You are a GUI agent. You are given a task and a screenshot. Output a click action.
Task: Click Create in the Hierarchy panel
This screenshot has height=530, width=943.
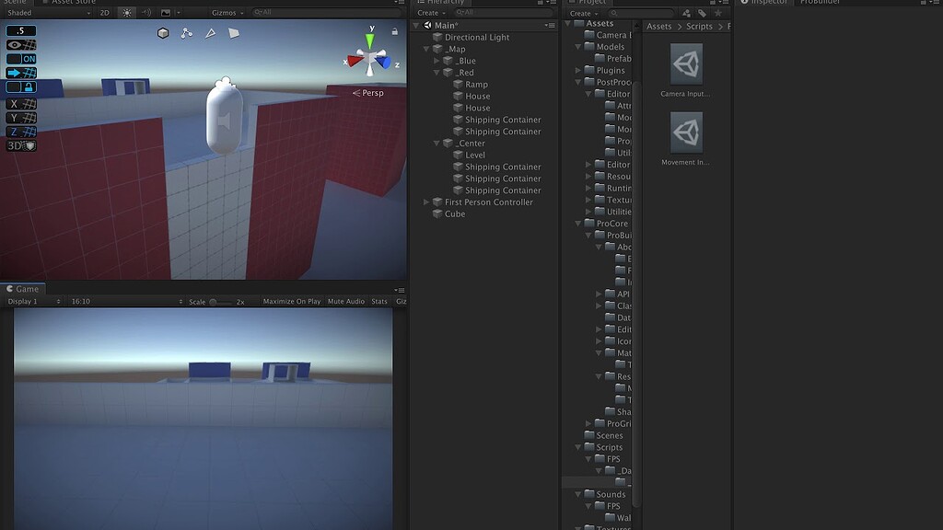426,13
